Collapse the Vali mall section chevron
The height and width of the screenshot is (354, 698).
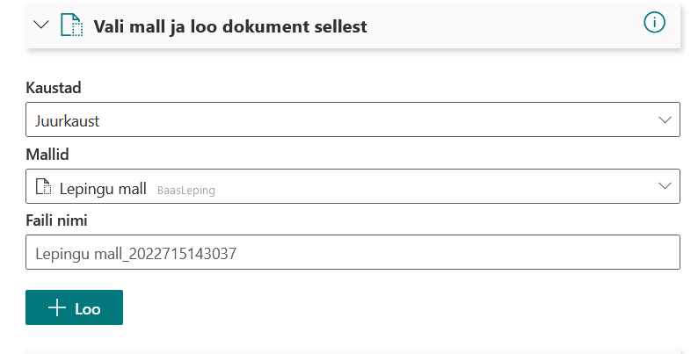[41, 25]
